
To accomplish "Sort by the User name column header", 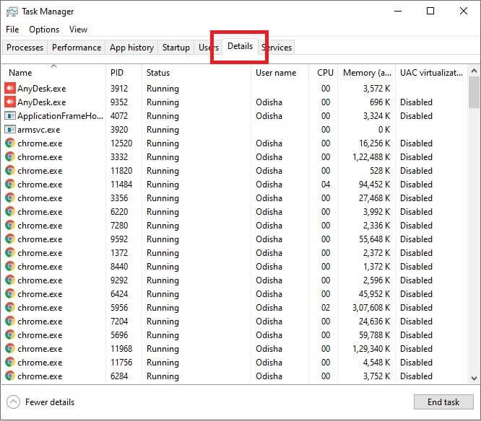I will pyautogui.click(x=279, y=73).
